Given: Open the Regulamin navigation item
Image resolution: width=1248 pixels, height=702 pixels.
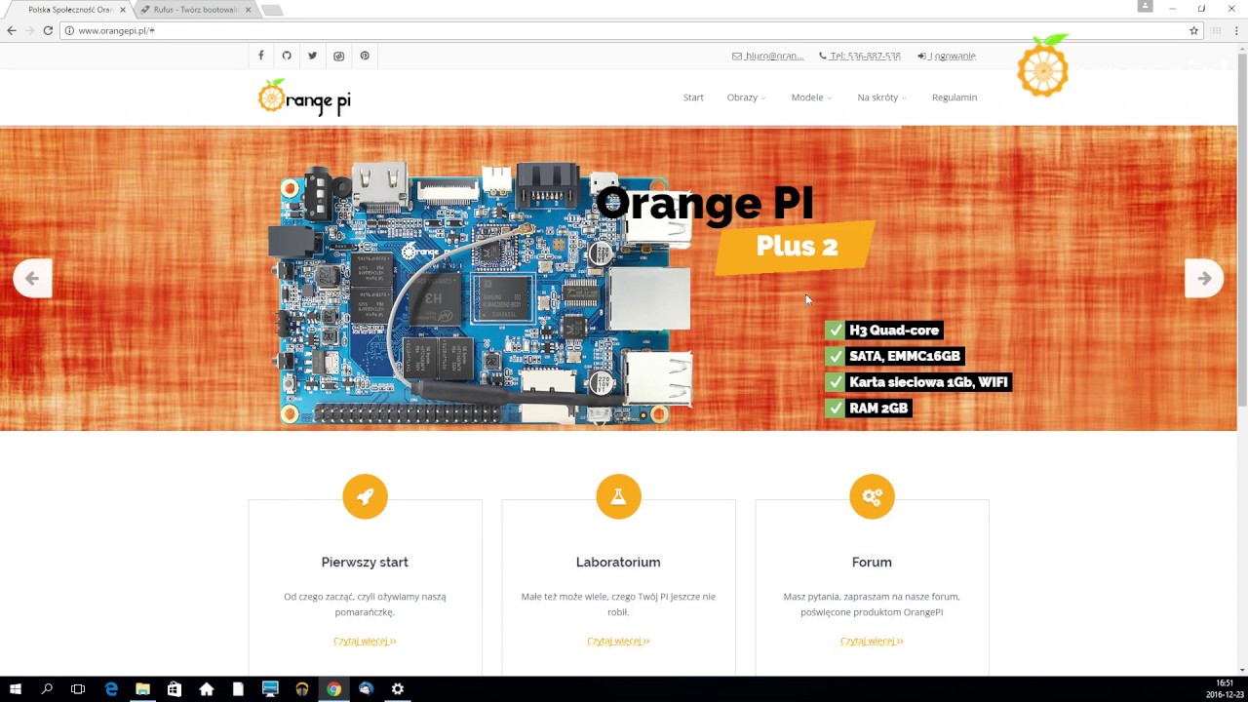Looking at the screenshot, I should 955,97.
